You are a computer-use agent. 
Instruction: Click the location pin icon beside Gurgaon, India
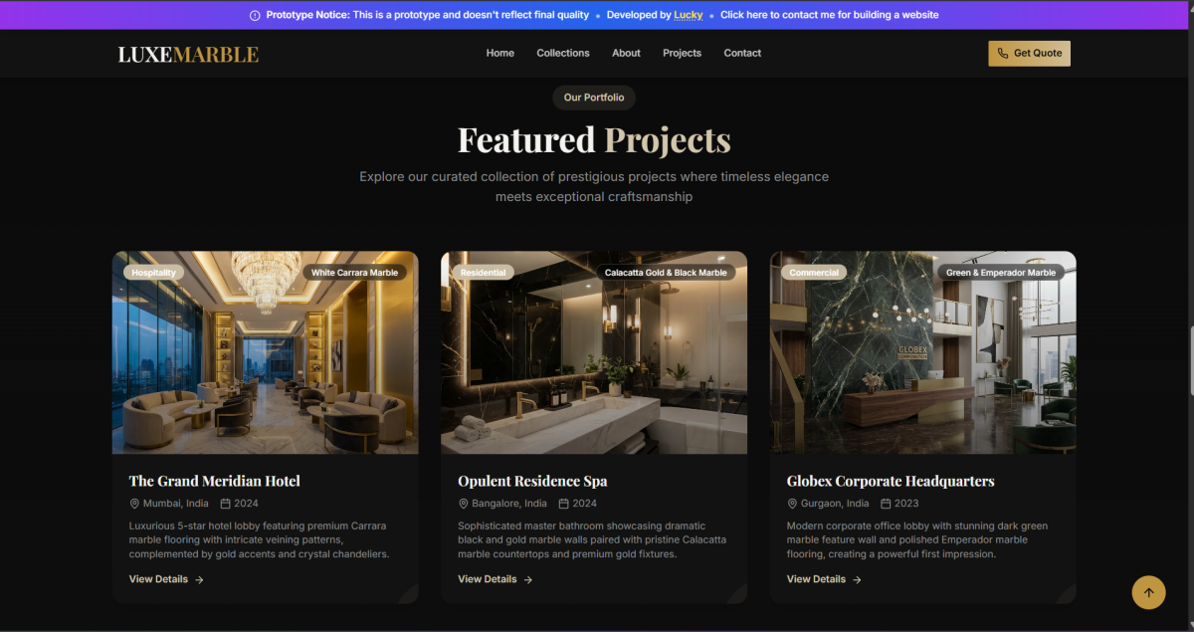(x=792, y=504)
